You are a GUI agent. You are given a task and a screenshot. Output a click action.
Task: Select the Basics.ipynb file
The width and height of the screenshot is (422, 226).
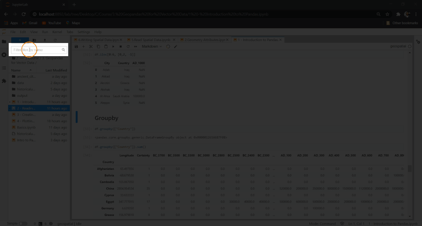[39, 127]
